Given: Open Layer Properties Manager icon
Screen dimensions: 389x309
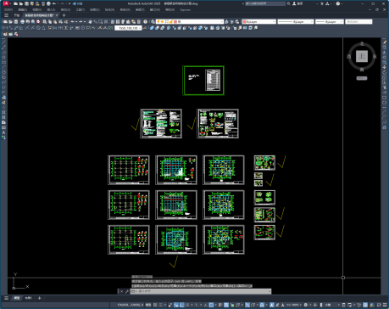Looking at the screenshot, I should click(x=153, y=21).
